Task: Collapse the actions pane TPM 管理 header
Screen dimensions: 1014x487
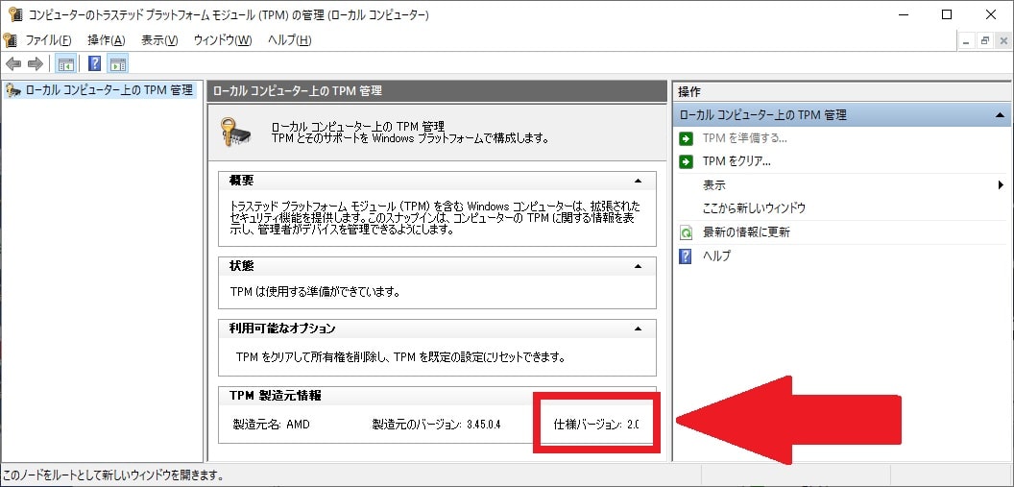Action: click(1000, 115)
